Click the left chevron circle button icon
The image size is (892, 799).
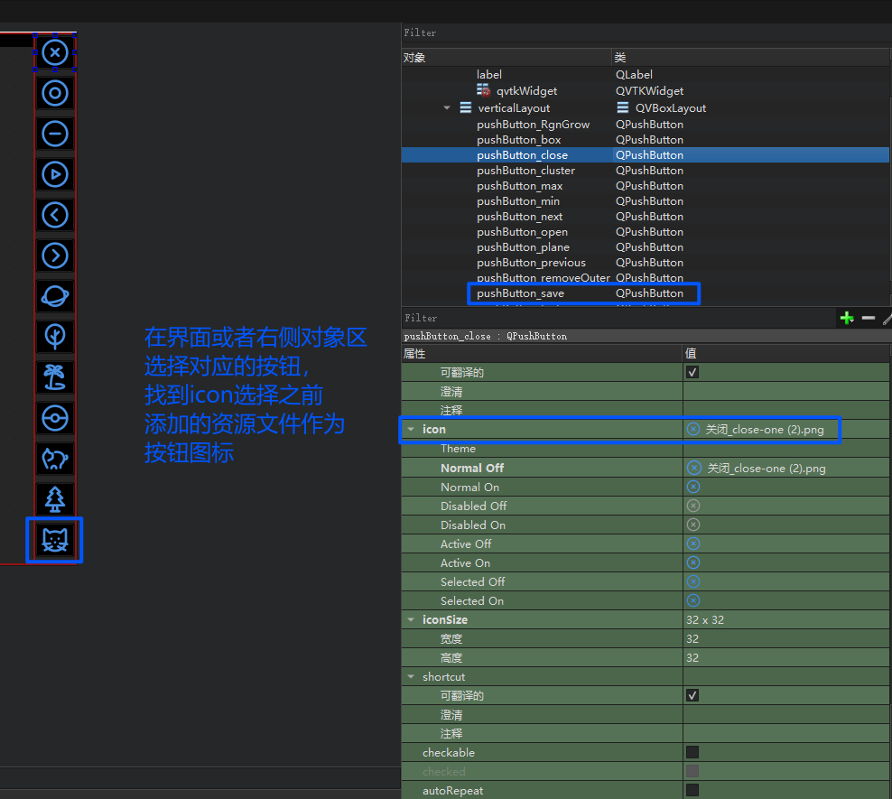click(54, 215)
